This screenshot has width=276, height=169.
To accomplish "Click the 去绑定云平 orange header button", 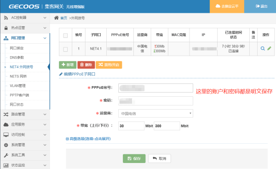I will click(x=227, y=6).
